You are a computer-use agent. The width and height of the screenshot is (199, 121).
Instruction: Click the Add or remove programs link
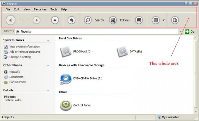pyautogui.click(x=25, y=52)
